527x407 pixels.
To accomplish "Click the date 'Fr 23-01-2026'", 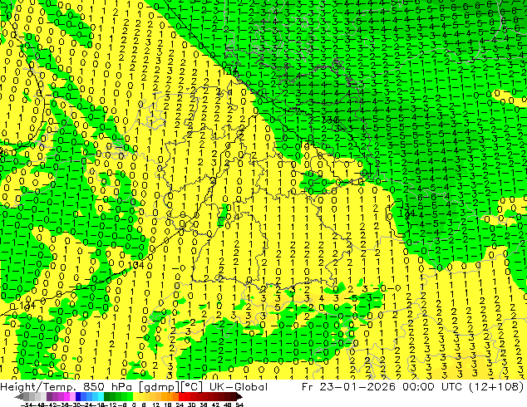I will point(348,387).
